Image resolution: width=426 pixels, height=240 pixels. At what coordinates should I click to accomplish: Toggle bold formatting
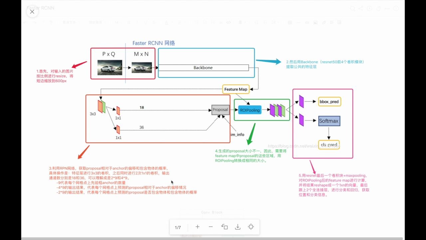pyautogui.click(x=129, y=22)
